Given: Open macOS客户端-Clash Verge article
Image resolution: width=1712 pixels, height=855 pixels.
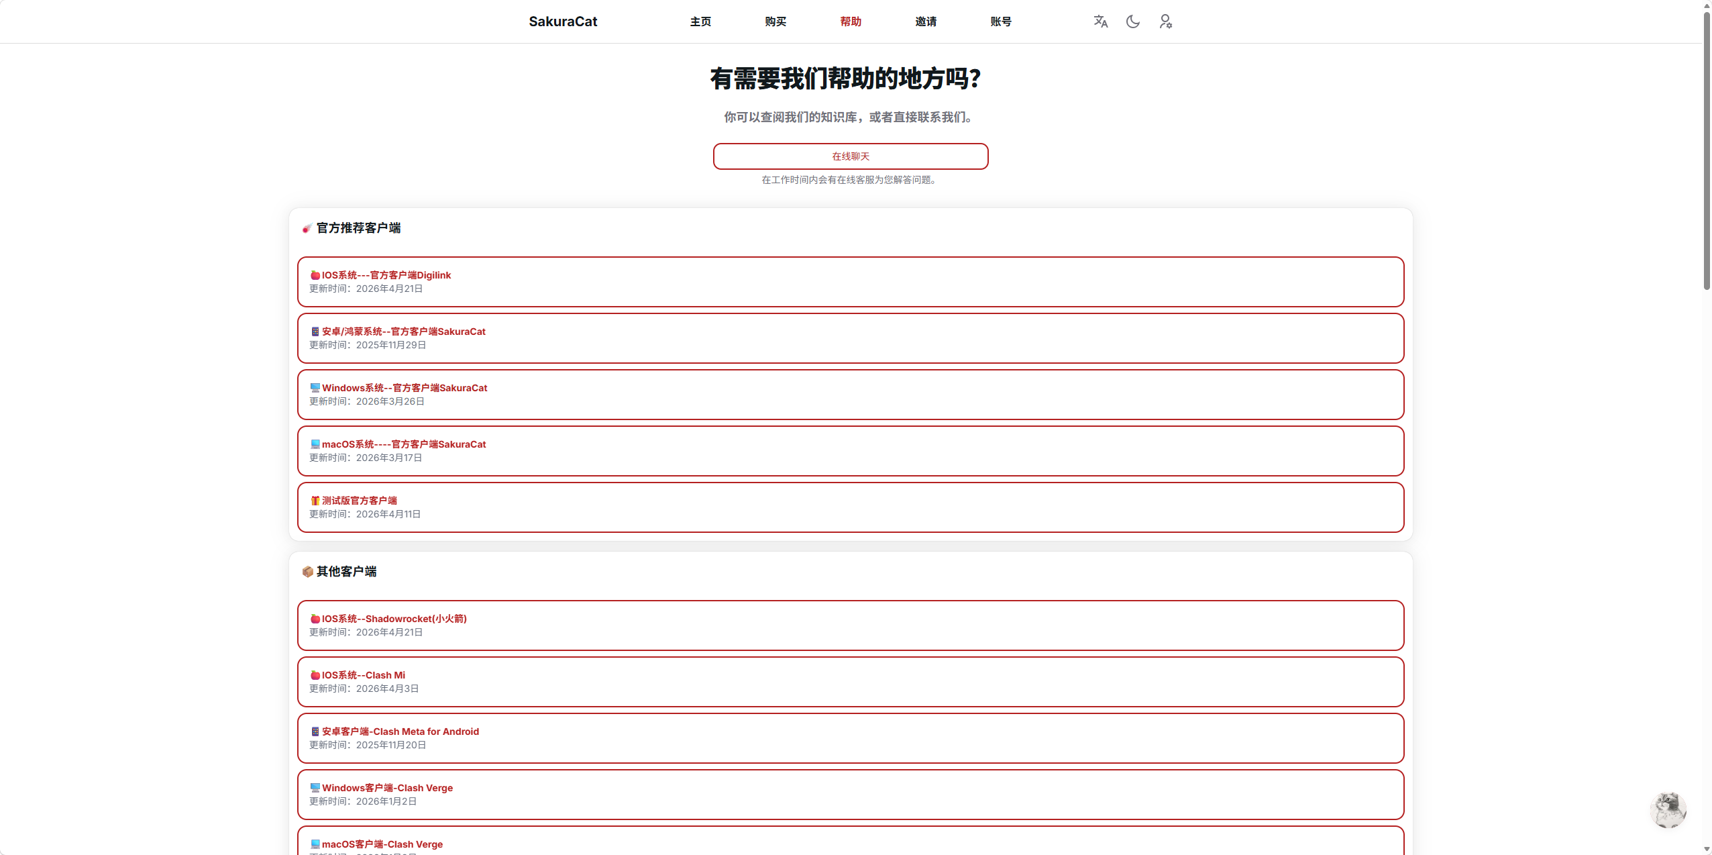Looking at the screenshot, I should click(x=851, y=841).
